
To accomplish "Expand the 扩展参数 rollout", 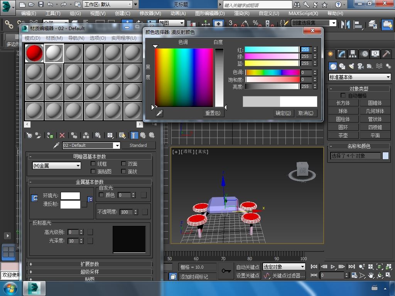I will coord(89,264).
